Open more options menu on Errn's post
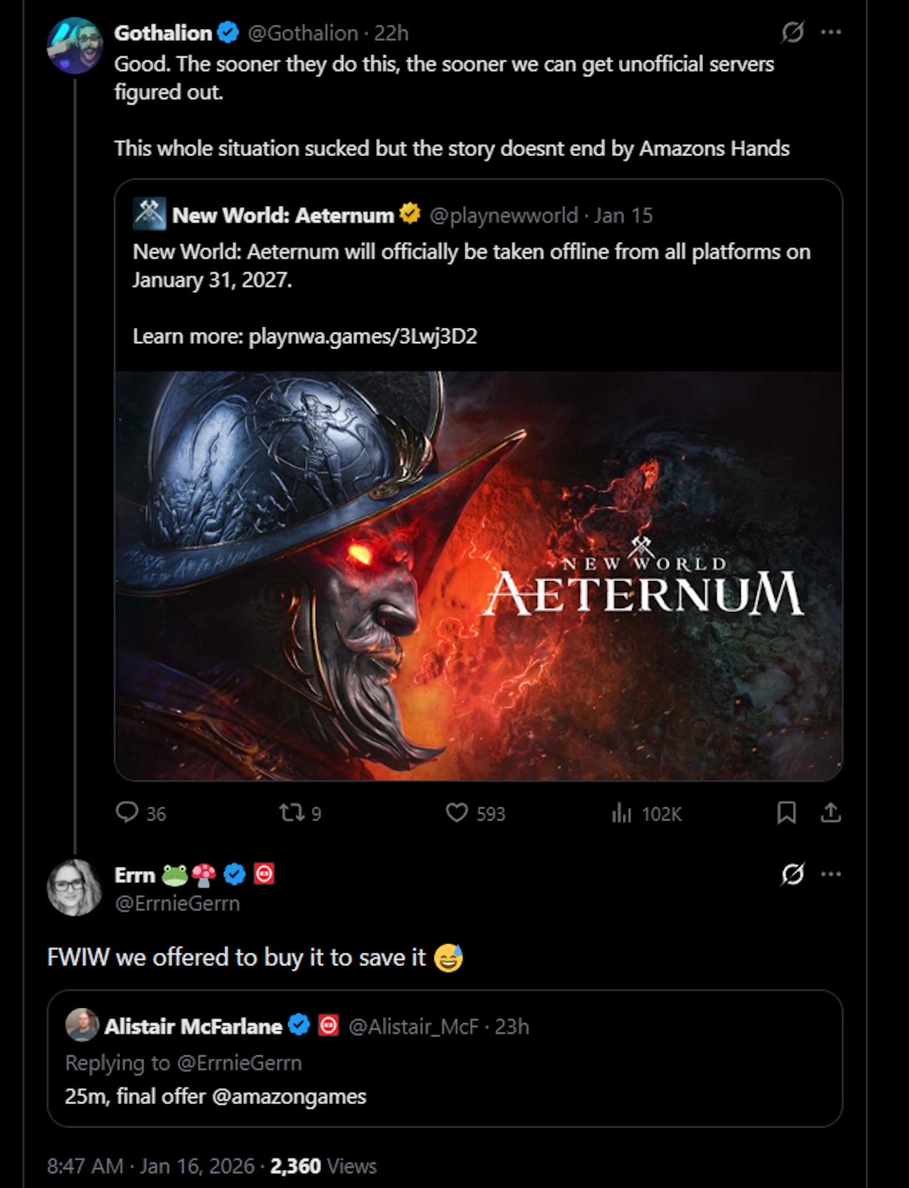 [x=830, y=874]
